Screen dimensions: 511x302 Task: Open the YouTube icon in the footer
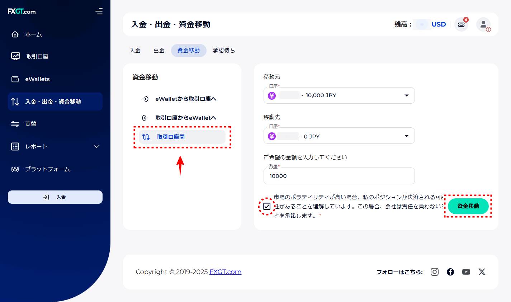(466, 272)
